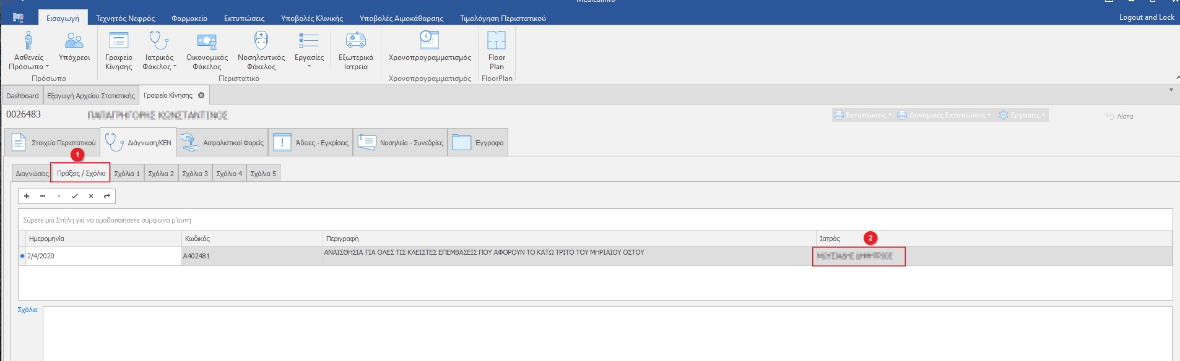Click the Λίστα button
The height and width of the screenshot is (361, 1180).
1120,116
